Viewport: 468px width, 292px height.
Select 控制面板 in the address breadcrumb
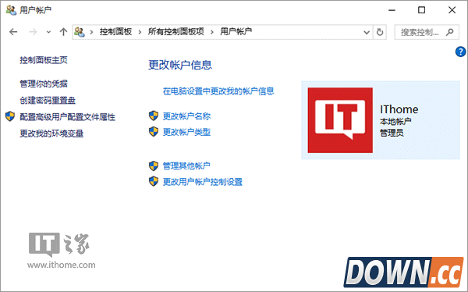click(115, 31)
